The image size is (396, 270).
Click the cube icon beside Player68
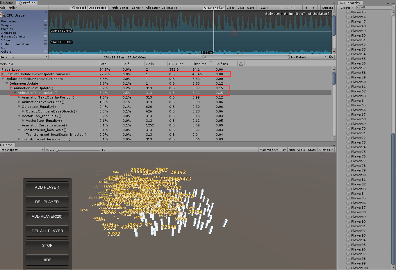pyautogui.click(x=348, y=119)
